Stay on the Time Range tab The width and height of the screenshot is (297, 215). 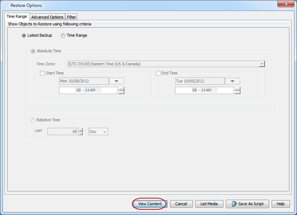17,16
